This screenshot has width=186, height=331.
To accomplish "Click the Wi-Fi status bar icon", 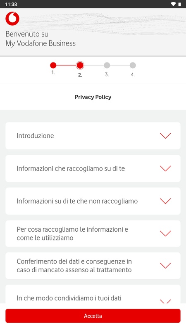I will coord(173,4).
